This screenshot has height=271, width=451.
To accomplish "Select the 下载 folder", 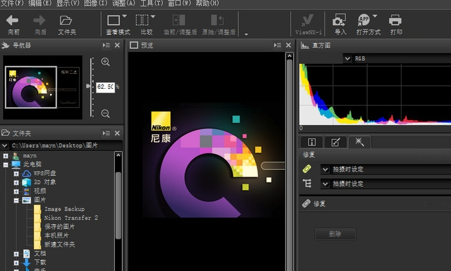I will point(40,262).
